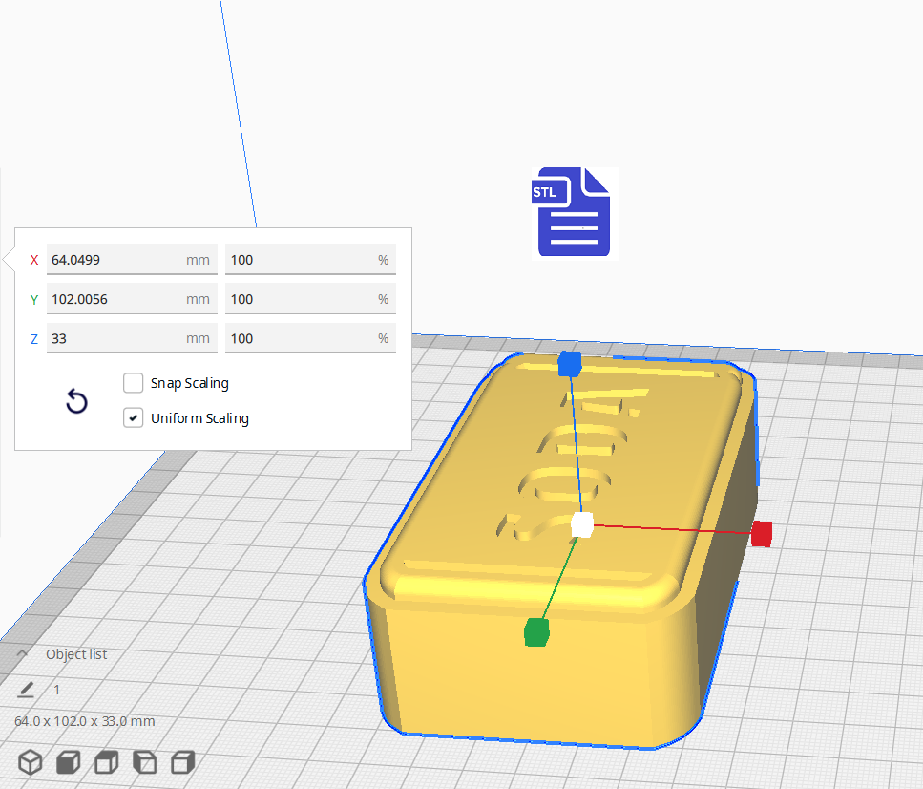Viewport: 923px width, 789px height.
Task: Select the front view cube icon
Action: click(69, 762)
